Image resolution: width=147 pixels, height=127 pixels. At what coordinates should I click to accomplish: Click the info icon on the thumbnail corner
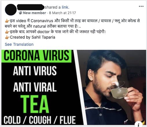point(139,124)
